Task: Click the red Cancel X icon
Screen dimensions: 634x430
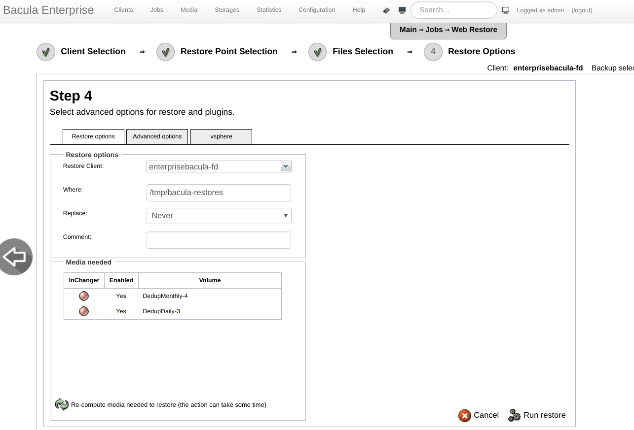Action: [x=465, y=416]
